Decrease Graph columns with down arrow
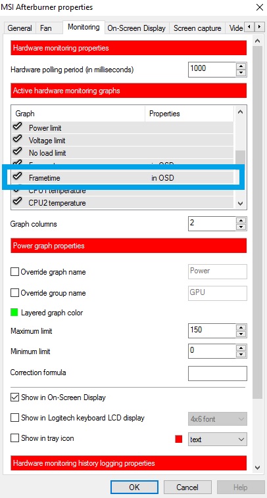The height and width of the screenshot is (498, 267). (241, 227)
